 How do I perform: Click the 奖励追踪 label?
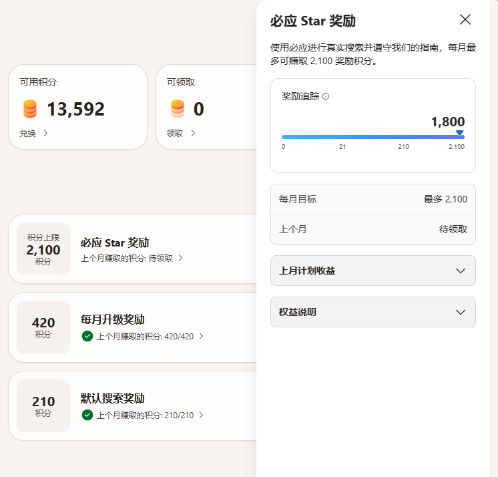pyautogui.click(x=300, y=96)
